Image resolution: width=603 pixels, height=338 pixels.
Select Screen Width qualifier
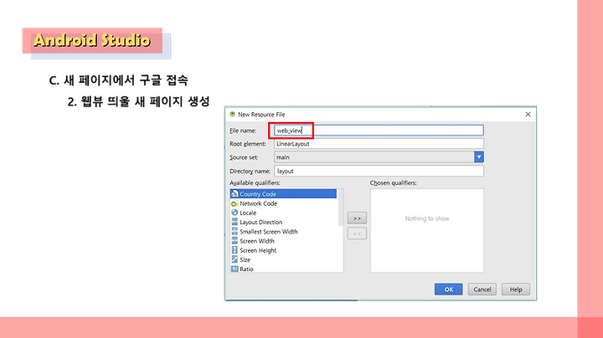(x=283, y=241)
